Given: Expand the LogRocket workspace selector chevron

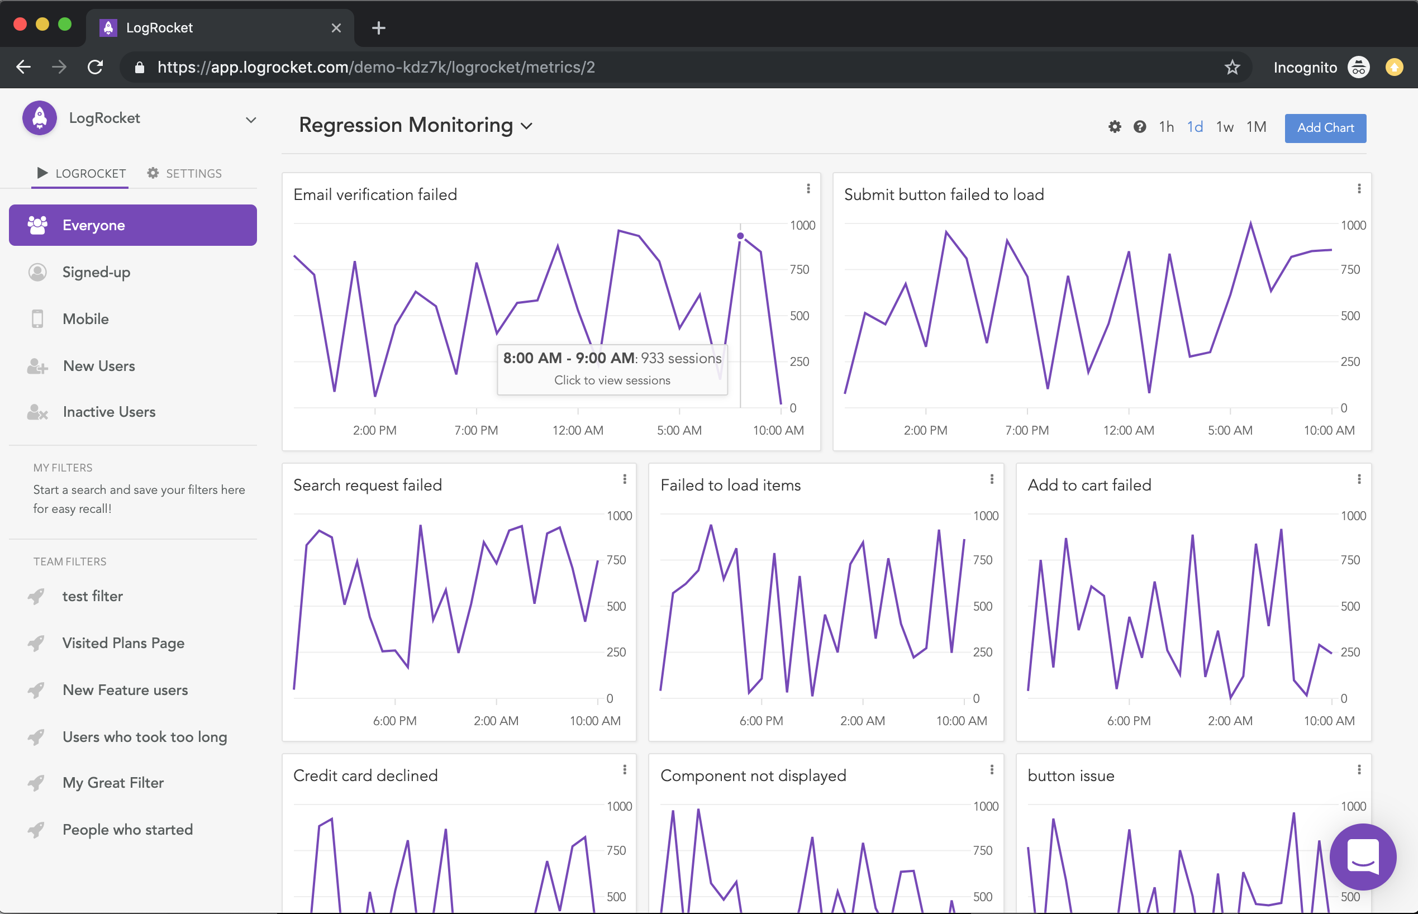Looking at the screenshot, I should [250, 120].
